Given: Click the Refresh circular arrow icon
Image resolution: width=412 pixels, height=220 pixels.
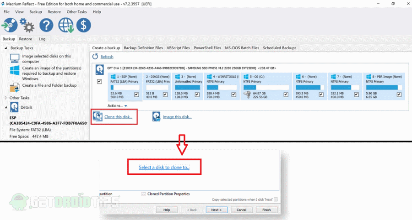Looking at the screenshot, I should [95, 57].
